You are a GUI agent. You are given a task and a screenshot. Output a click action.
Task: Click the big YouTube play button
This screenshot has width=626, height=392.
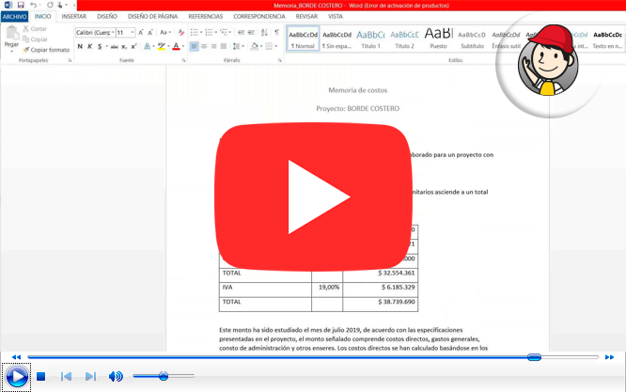[314, 197]
